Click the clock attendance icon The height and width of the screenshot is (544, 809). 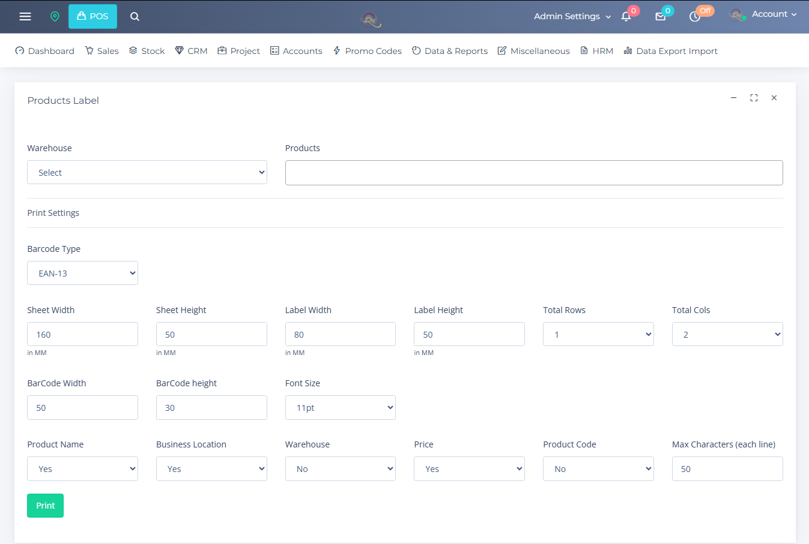[x=695, y=16]
